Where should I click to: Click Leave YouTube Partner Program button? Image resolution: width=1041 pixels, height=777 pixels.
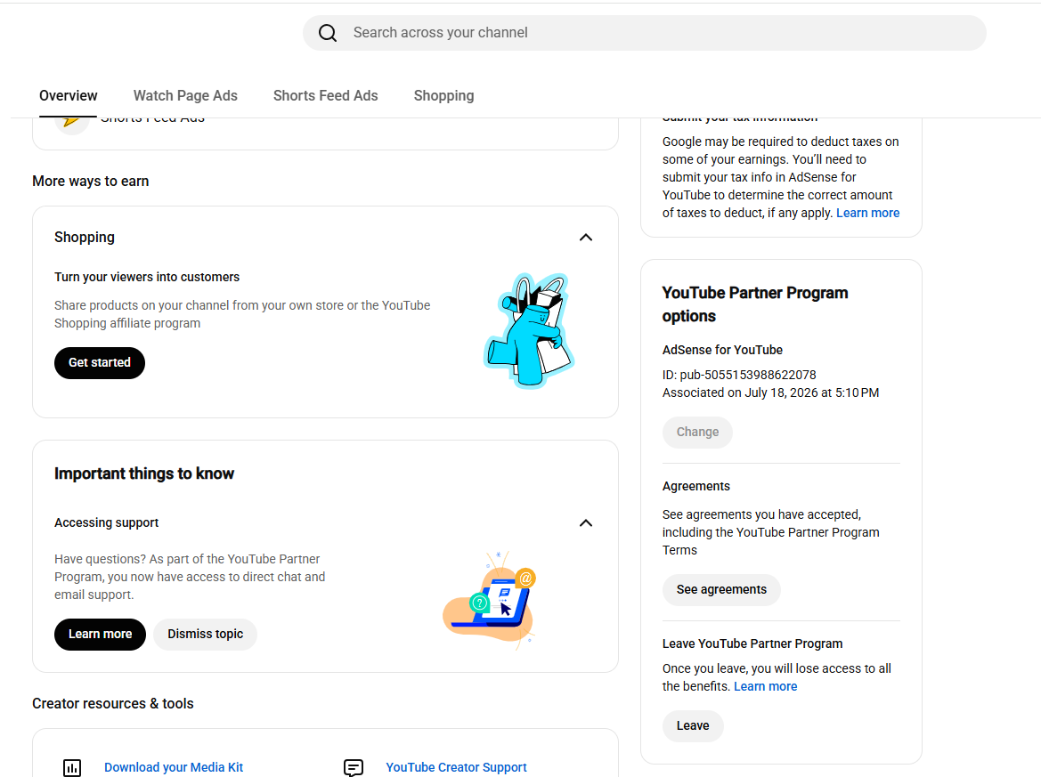(x=693, y=726)
